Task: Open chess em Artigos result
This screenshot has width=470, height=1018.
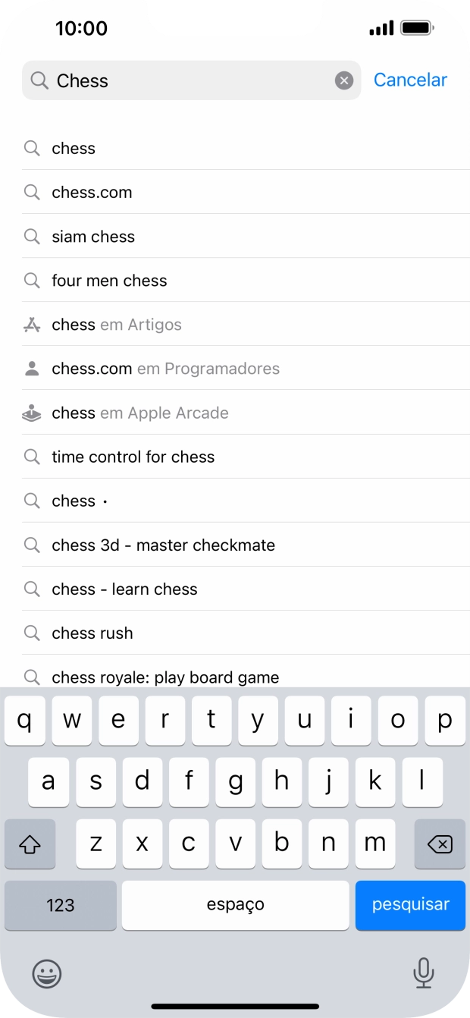Action: 117,325
